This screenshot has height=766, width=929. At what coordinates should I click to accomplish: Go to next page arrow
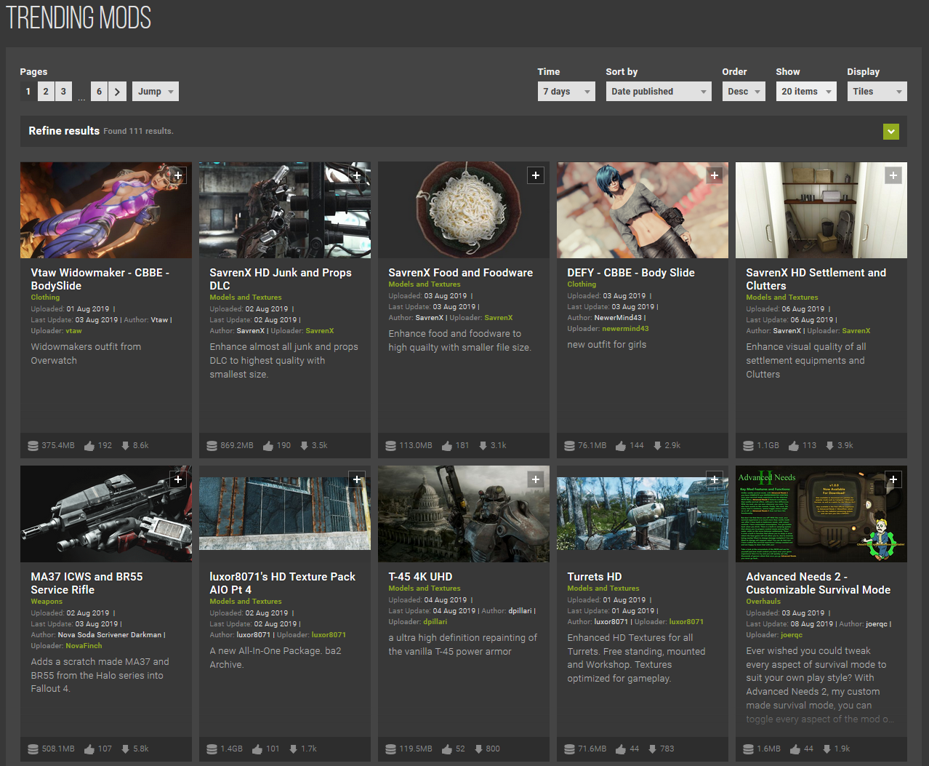(118, 91)
